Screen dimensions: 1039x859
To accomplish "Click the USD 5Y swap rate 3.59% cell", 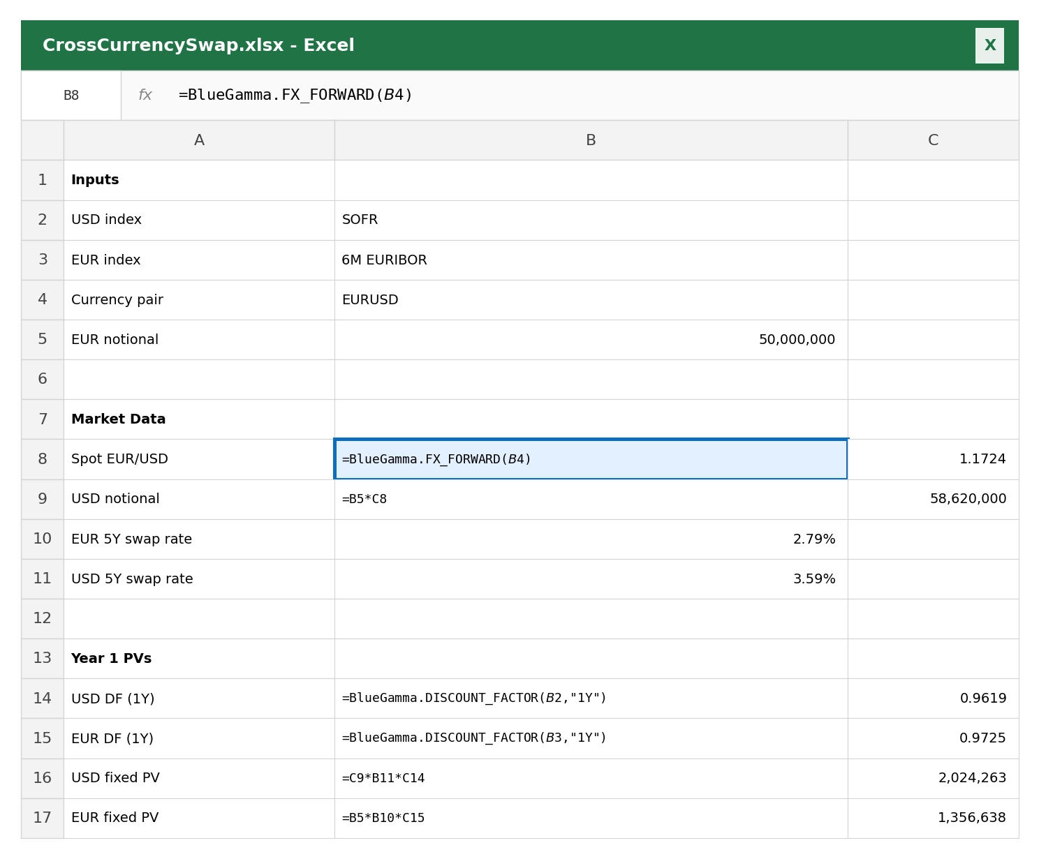I will (x=590, y=578).
